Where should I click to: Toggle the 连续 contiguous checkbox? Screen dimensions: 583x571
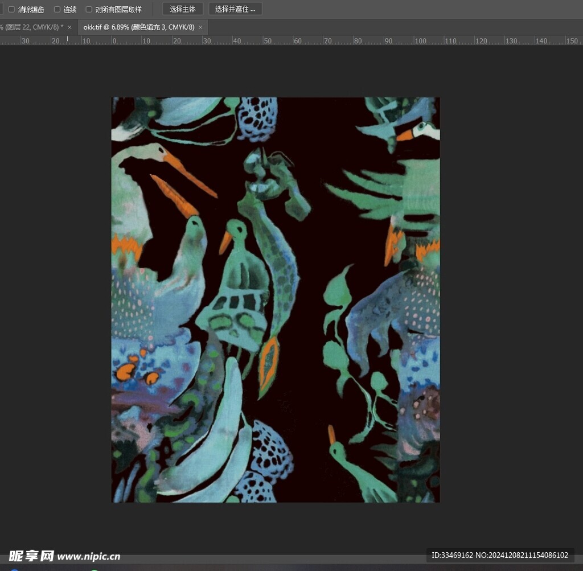[57, 10]
